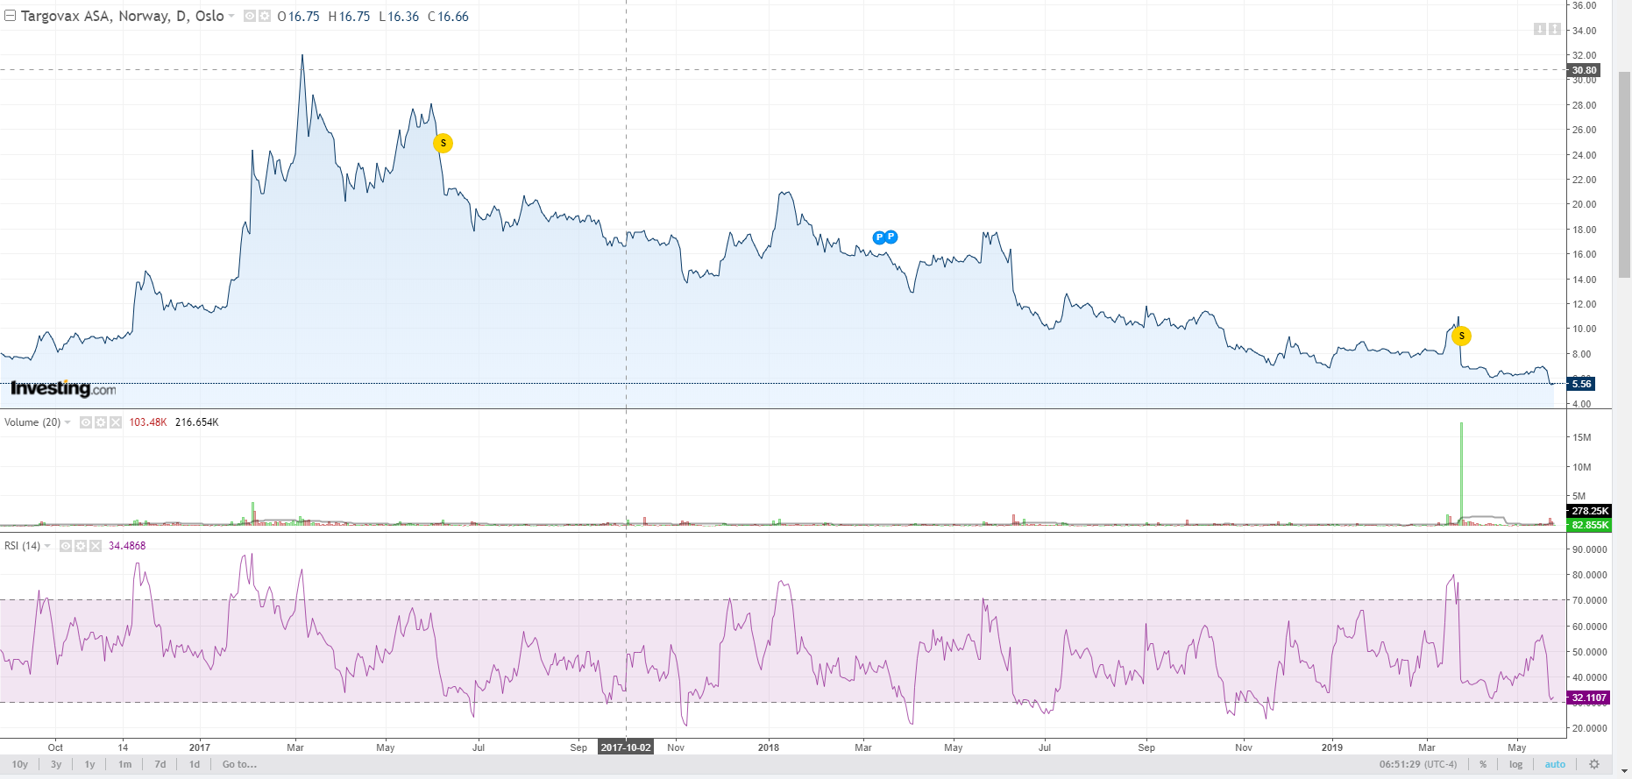1632x779 pixels.
Task: Toggle the log scale option
Action: (1515, 764)
